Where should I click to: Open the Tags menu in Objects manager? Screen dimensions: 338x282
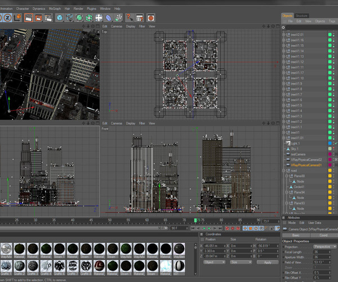coord(332,21)
